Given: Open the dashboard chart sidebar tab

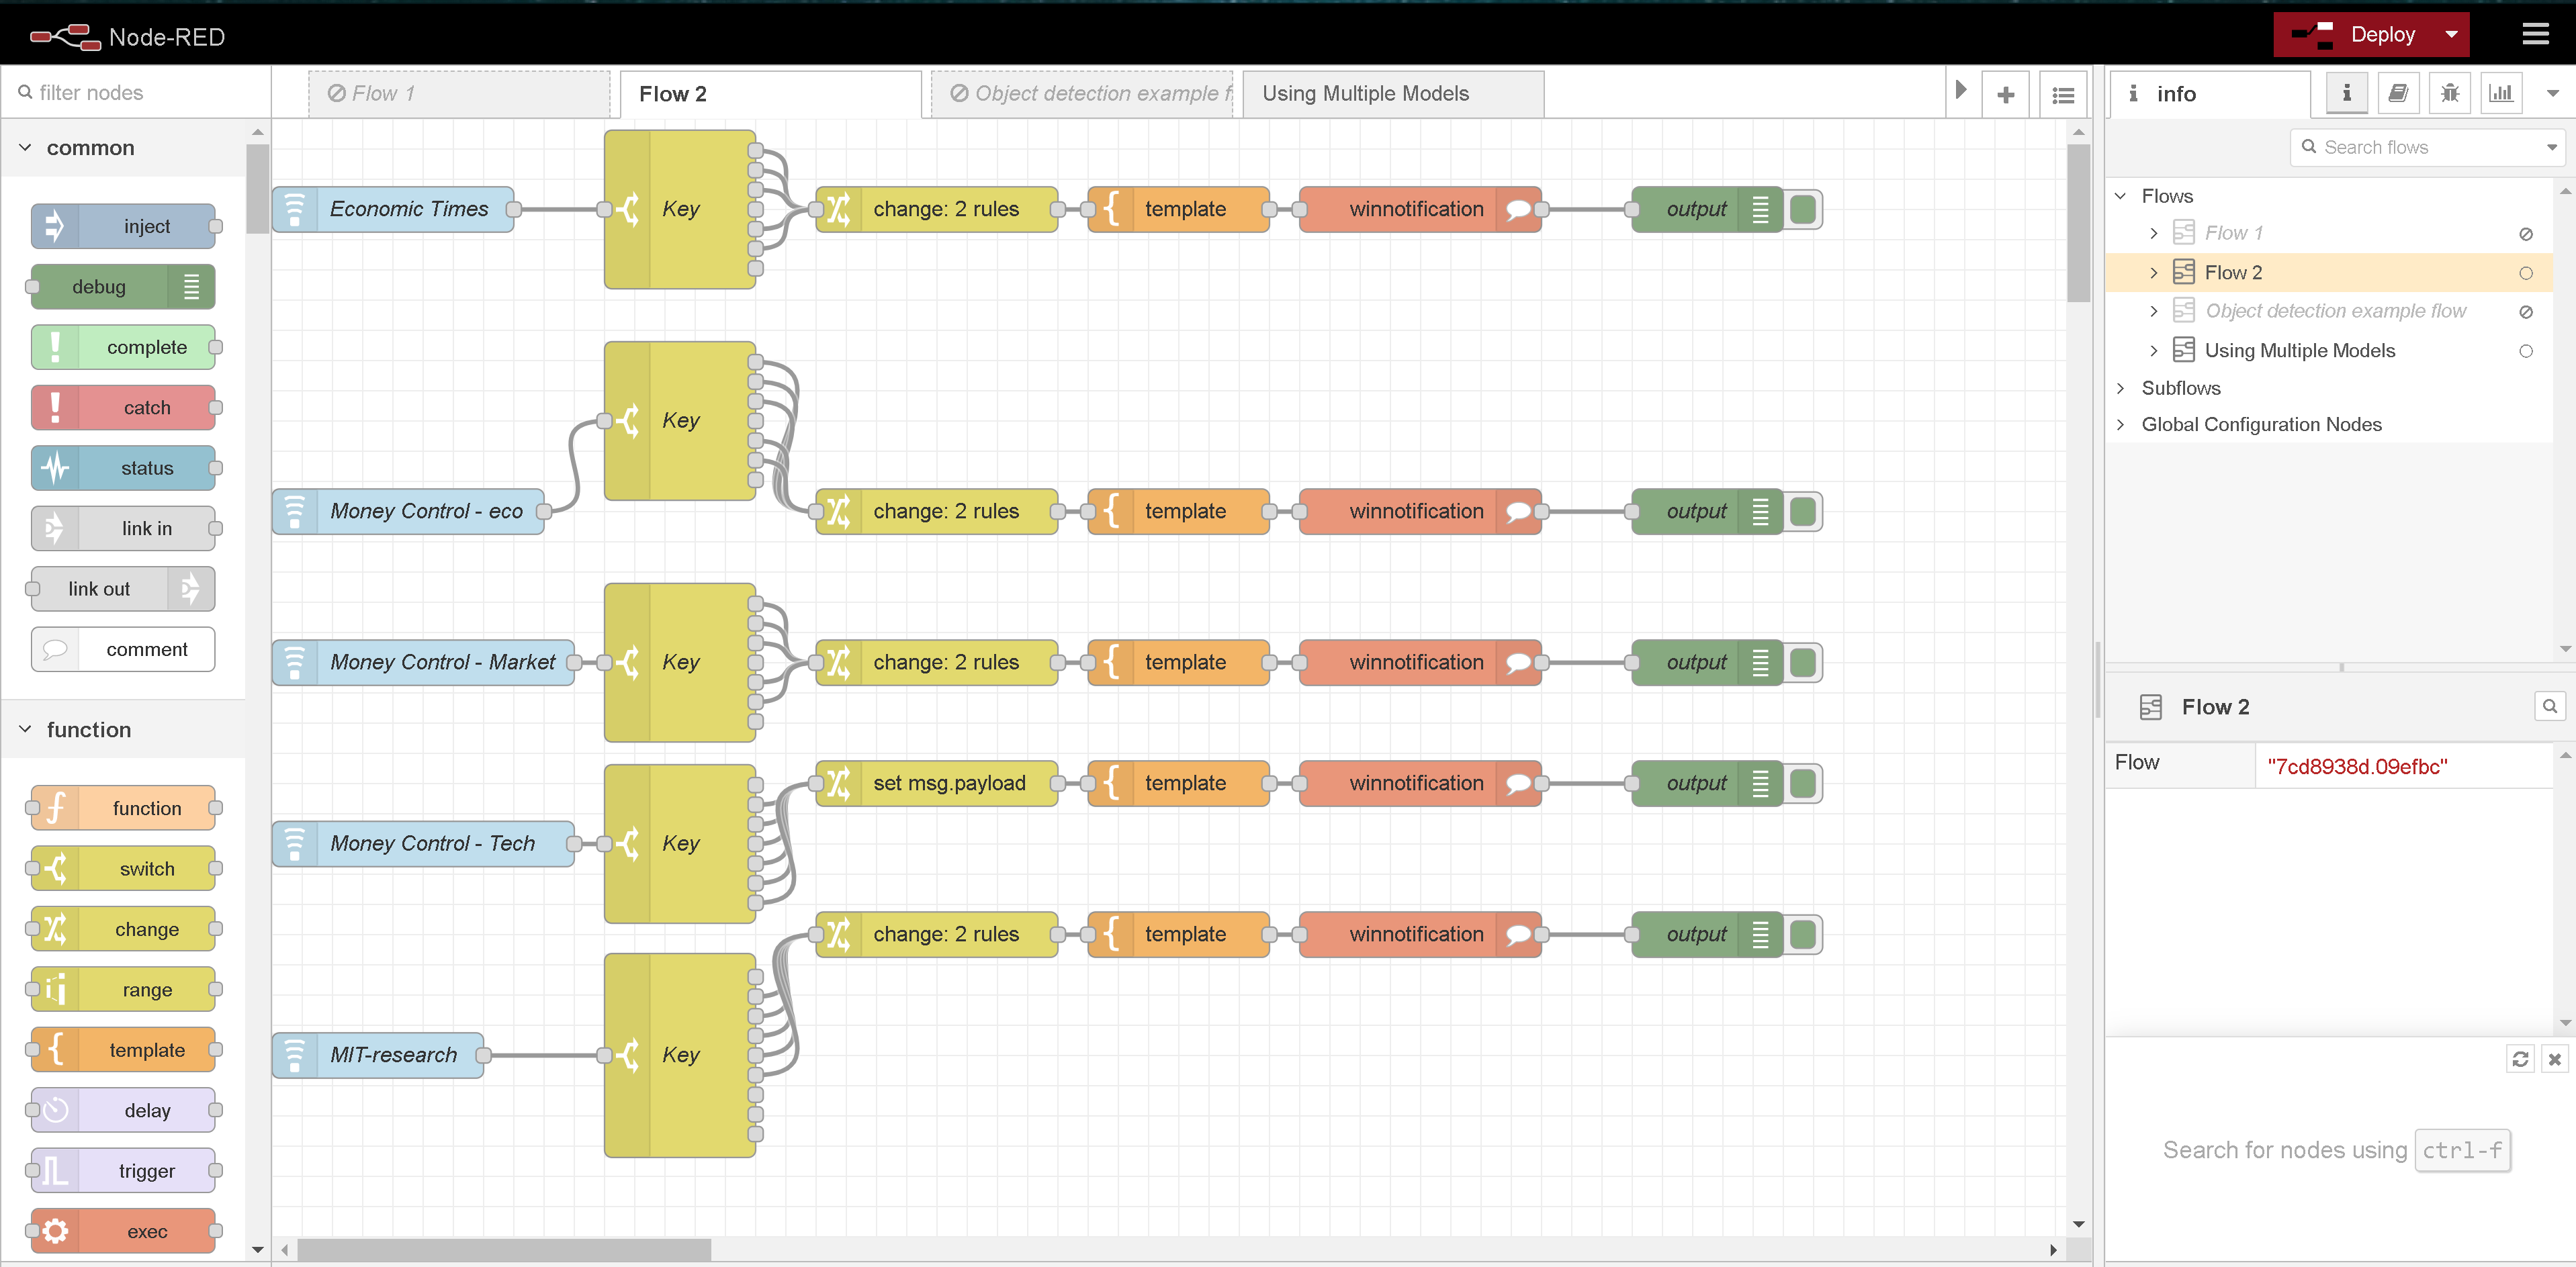Looking at the screenshot, I should [2500, 93].
